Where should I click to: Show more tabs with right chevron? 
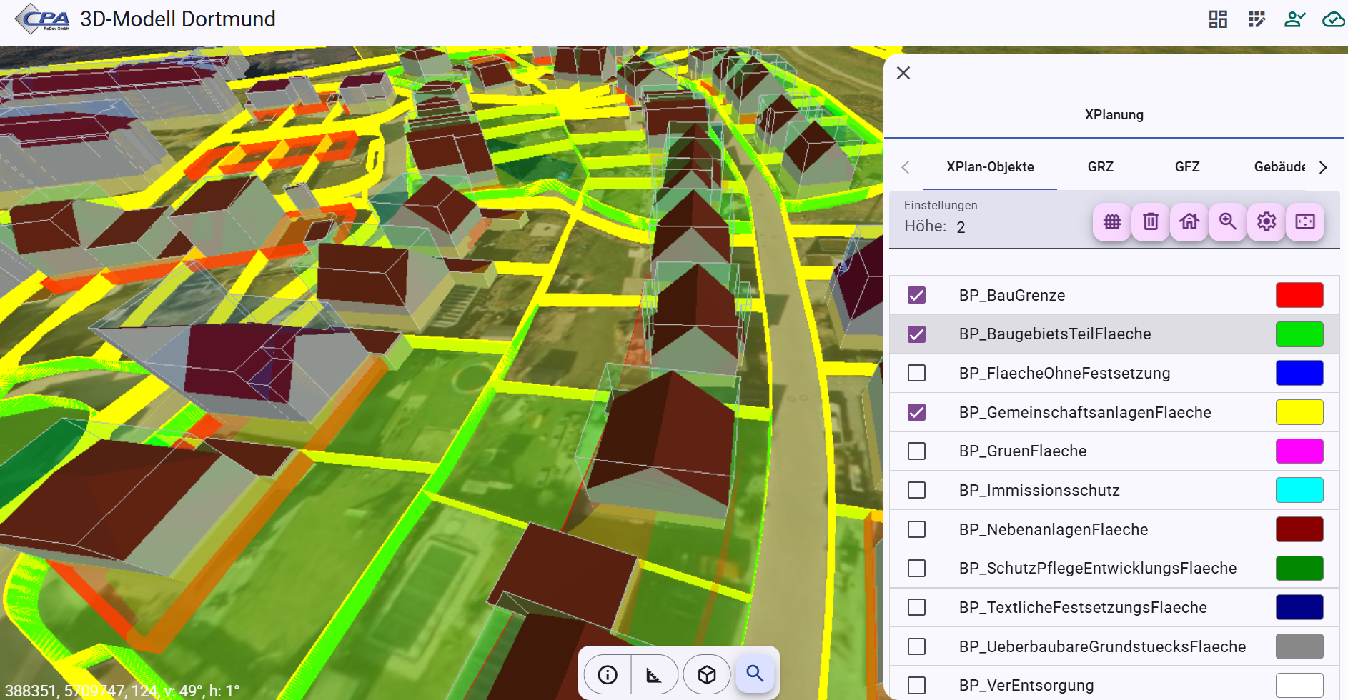click(1323, 167)
